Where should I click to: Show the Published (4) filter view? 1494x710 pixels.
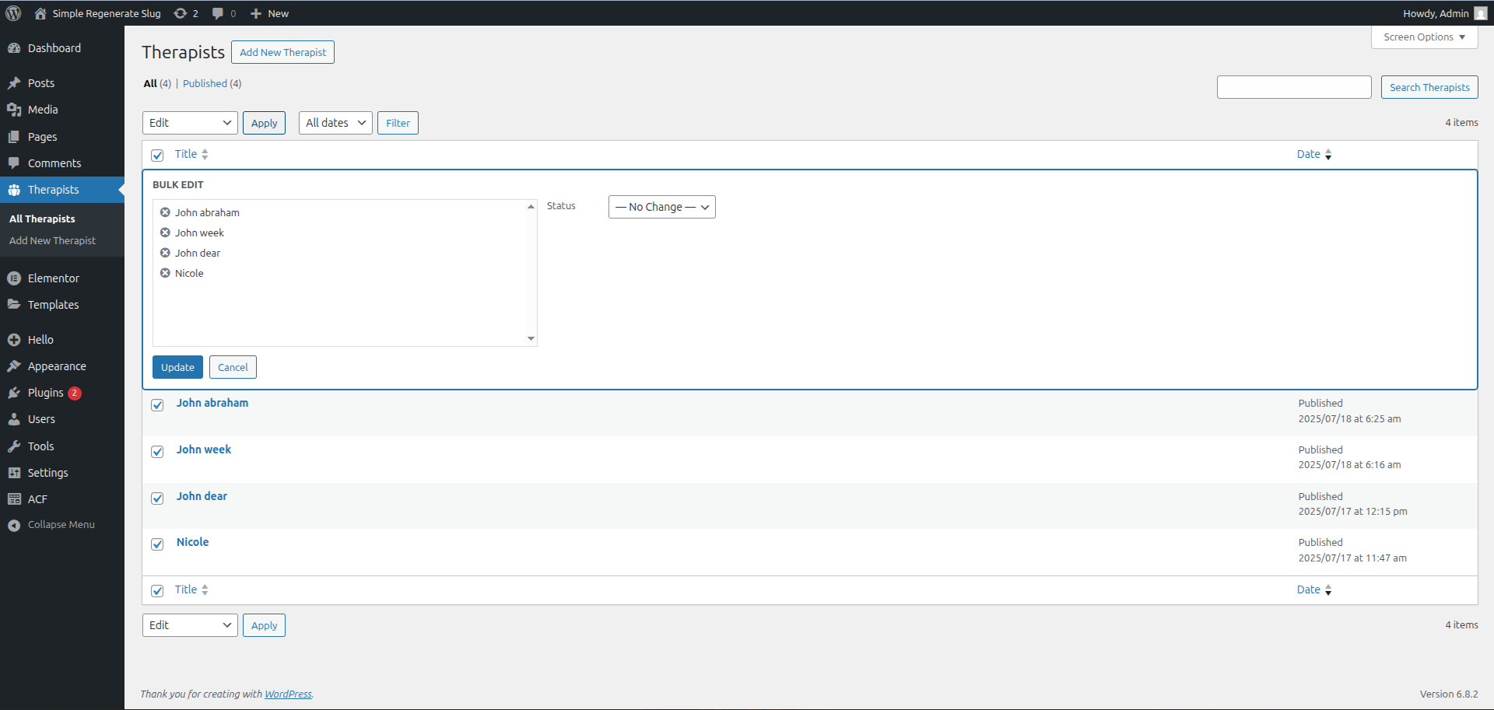pos(212,83)
